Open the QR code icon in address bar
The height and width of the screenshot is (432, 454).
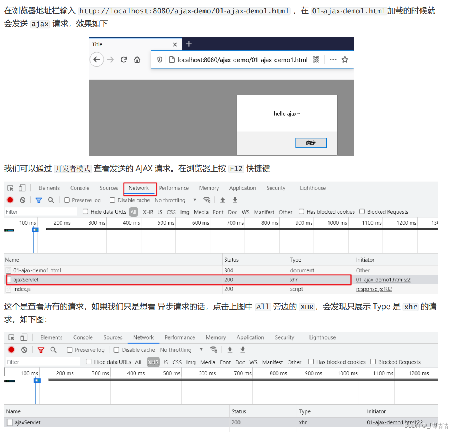point(316,60)
